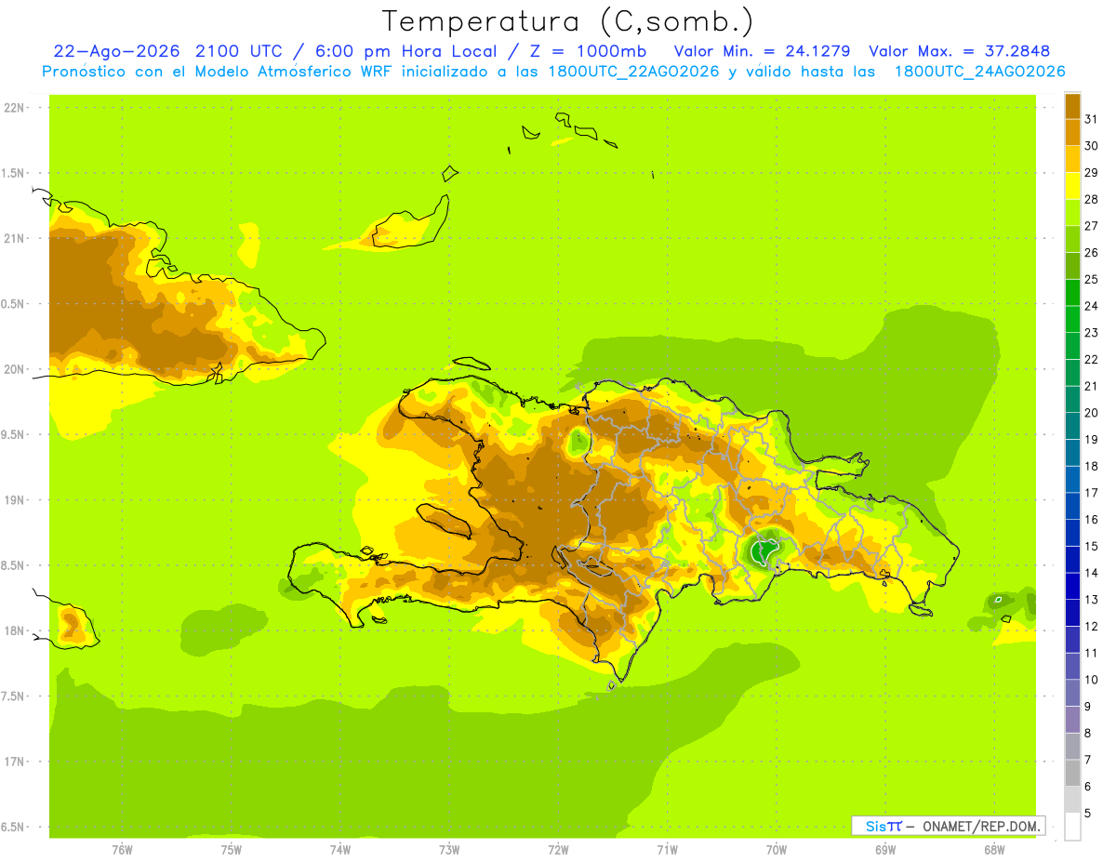1116x862 pixels.
Task: Select 'Valor Min. = 24.1279' text
Action: click(x=762, y=51)
